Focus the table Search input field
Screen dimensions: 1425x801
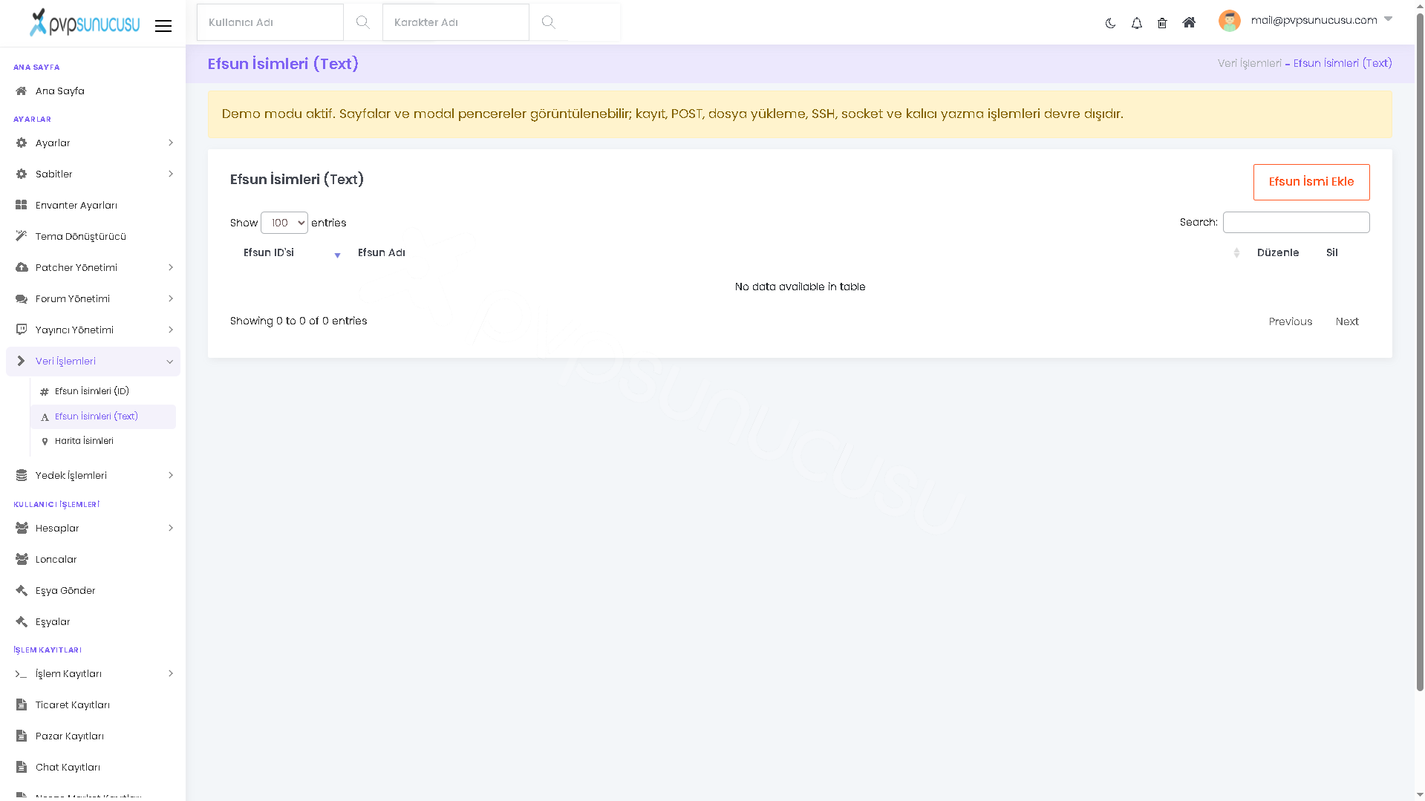coord(1297,223)
